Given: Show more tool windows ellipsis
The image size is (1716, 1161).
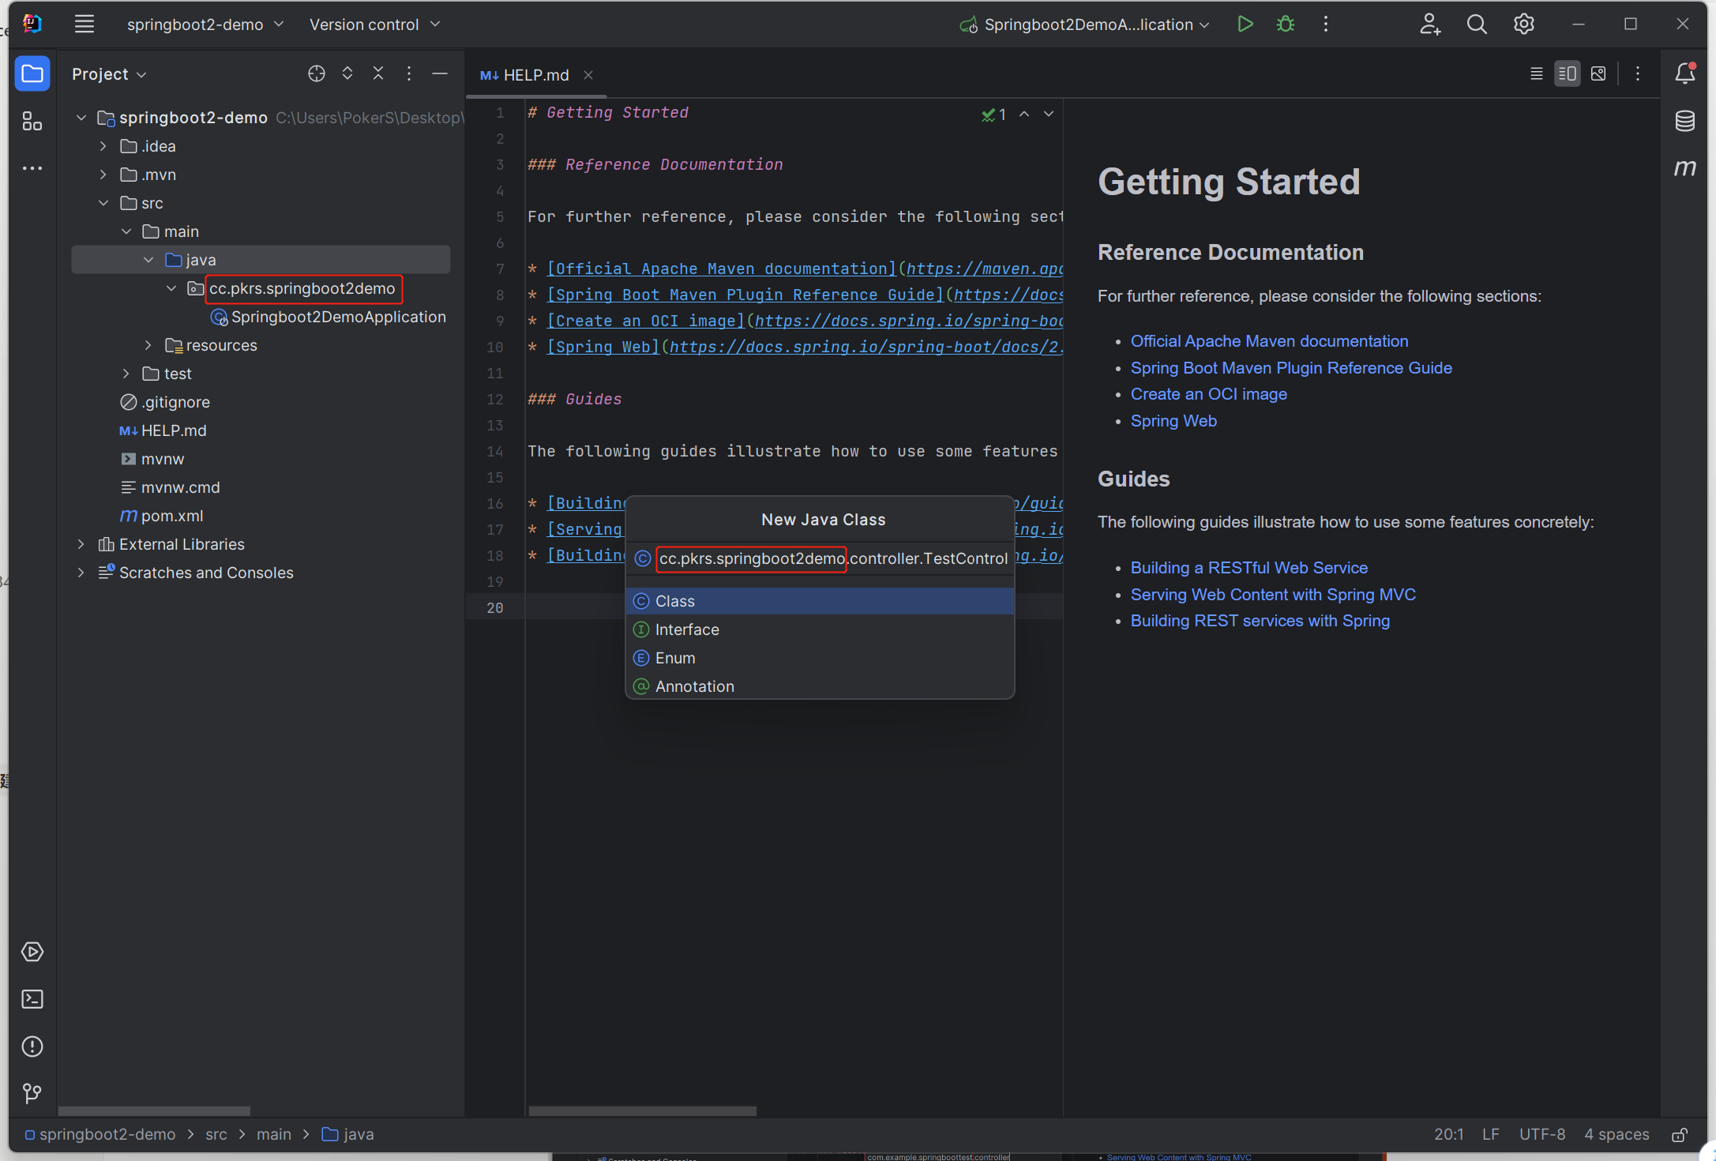Looking at the screenshot, I should coord(32,168).
